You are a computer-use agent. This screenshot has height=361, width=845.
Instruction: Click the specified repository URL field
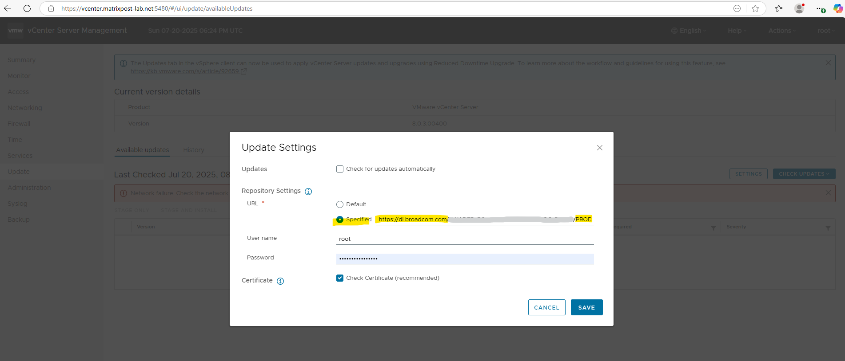pyautogui.click(x=485, y=220)
